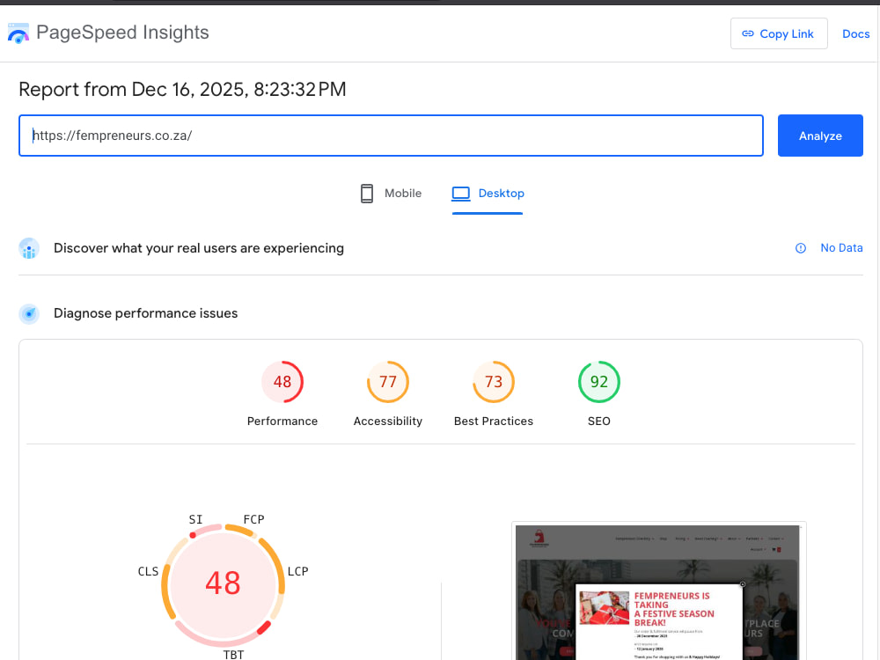This screenshot has width=880, height=660.
Task: Click Discover what your real users text
Action: pos(199,248)
